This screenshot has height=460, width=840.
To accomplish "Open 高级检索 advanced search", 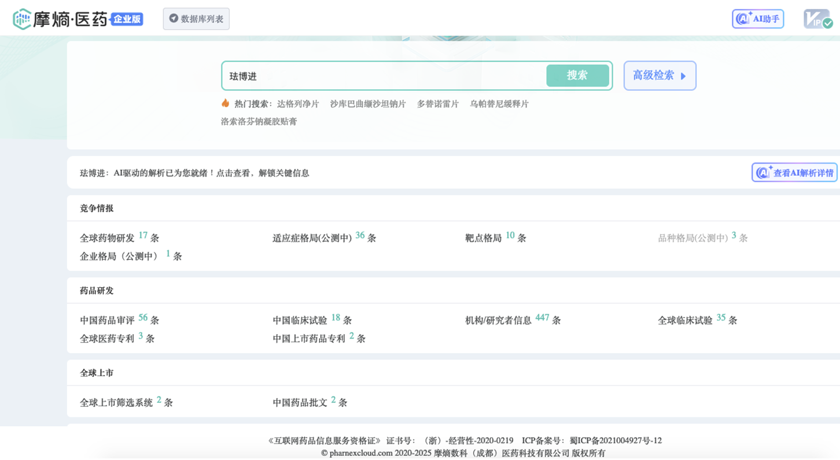I will 660,75.
